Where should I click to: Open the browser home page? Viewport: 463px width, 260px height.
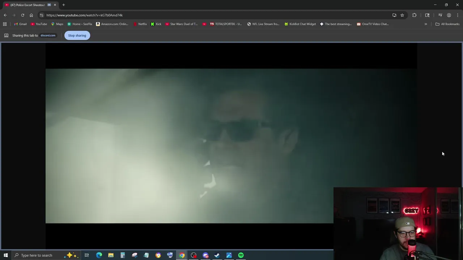point(31,15)
